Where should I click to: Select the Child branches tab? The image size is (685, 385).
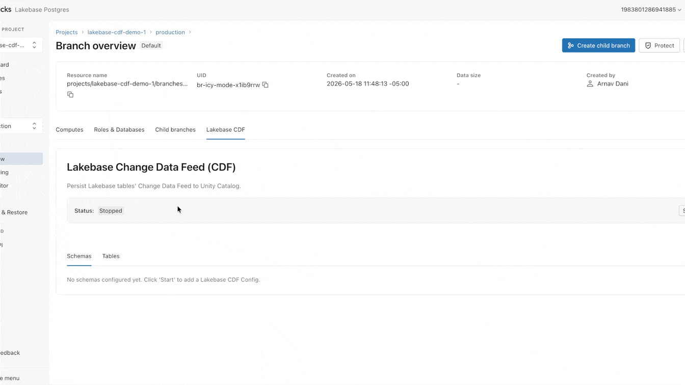[175, 130]
